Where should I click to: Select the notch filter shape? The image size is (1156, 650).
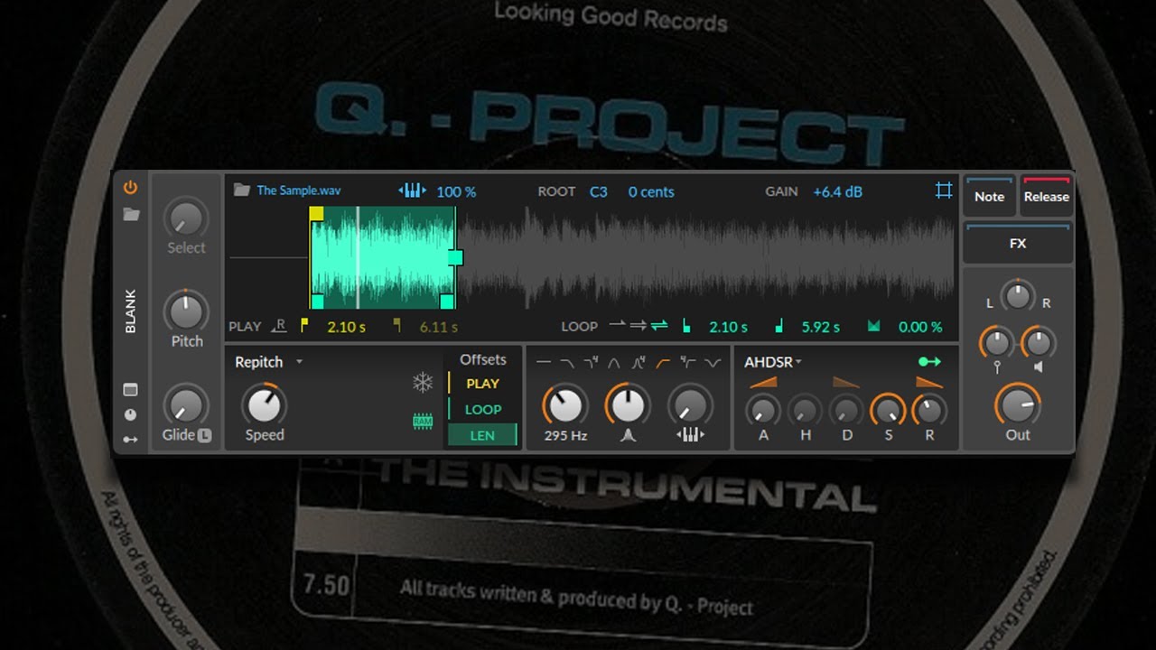[713, 363]
